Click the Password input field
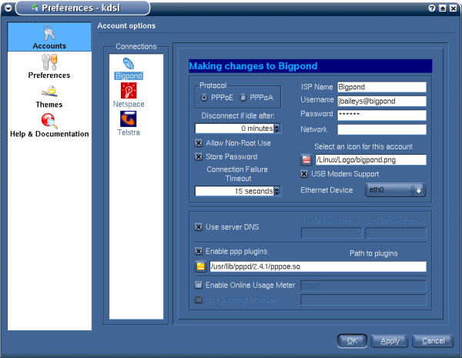 (382, 115)
